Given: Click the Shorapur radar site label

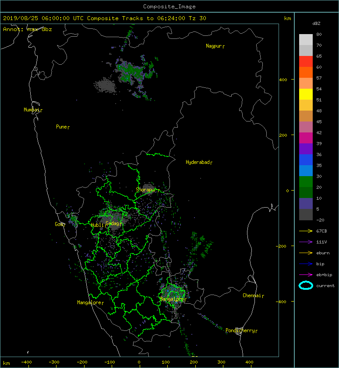Looking at the screenshot, I should point(146,190).
